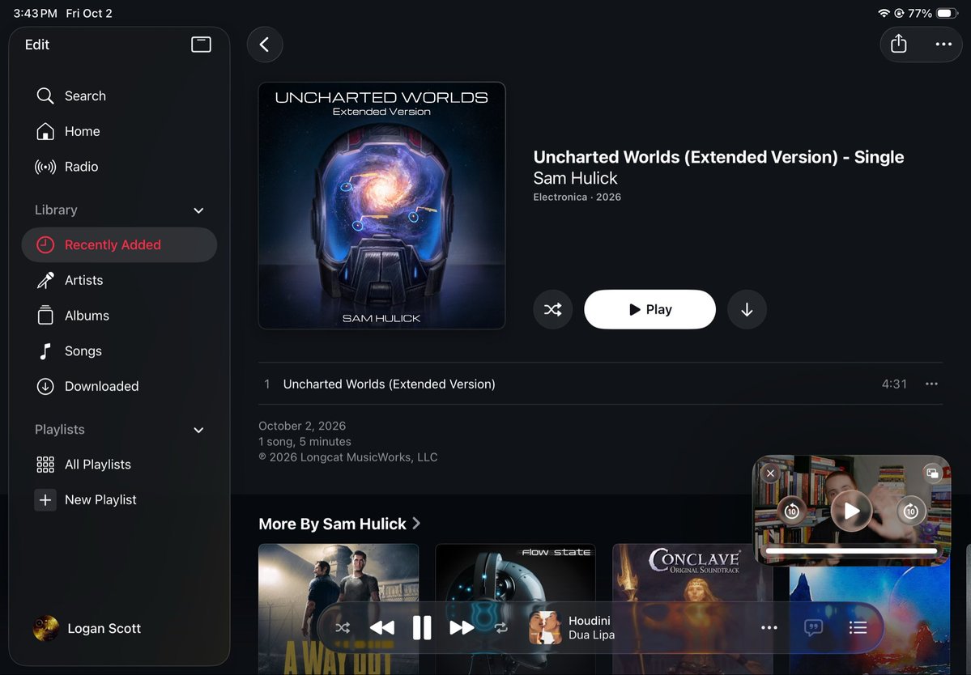This screenshot has width=971, height=675.
Task: Open the top-right more options menu
Action: click(943, 44)
